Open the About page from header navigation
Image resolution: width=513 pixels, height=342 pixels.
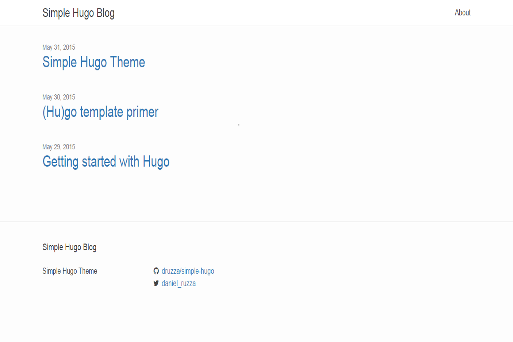tap(462, 13)
